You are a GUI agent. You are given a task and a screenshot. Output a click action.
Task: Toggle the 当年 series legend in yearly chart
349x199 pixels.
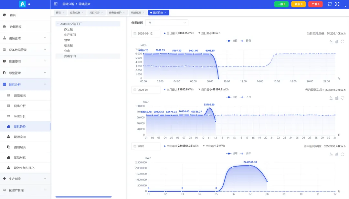coord(232,154)
